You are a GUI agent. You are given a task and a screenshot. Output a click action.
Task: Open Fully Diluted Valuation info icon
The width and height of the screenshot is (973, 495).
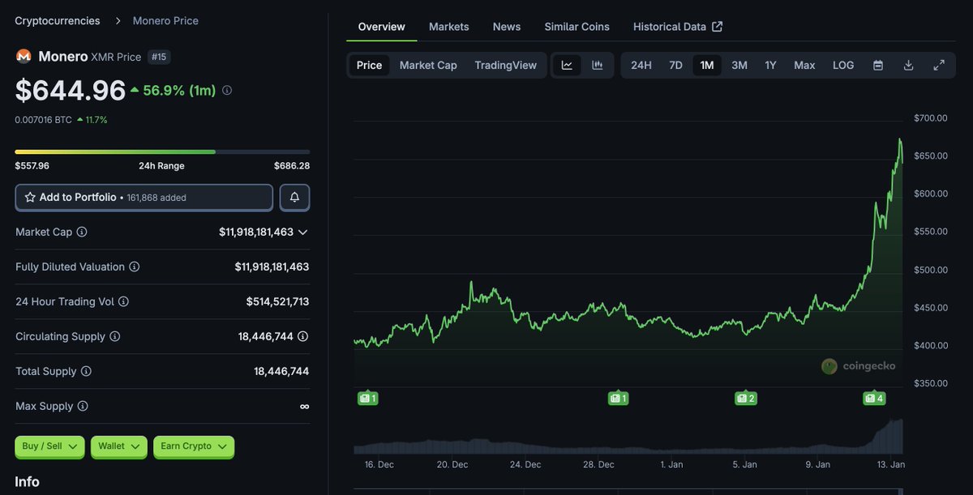click(x=135, y=267)
